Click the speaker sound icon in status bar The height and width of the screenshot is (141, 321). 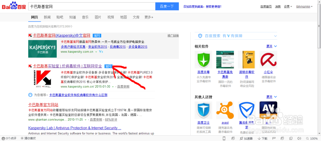(x=299, y=138)
